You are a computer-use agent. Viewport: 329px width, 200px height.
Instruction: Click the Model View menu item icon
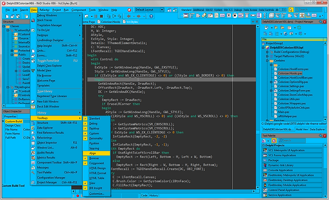click(33, 71)
